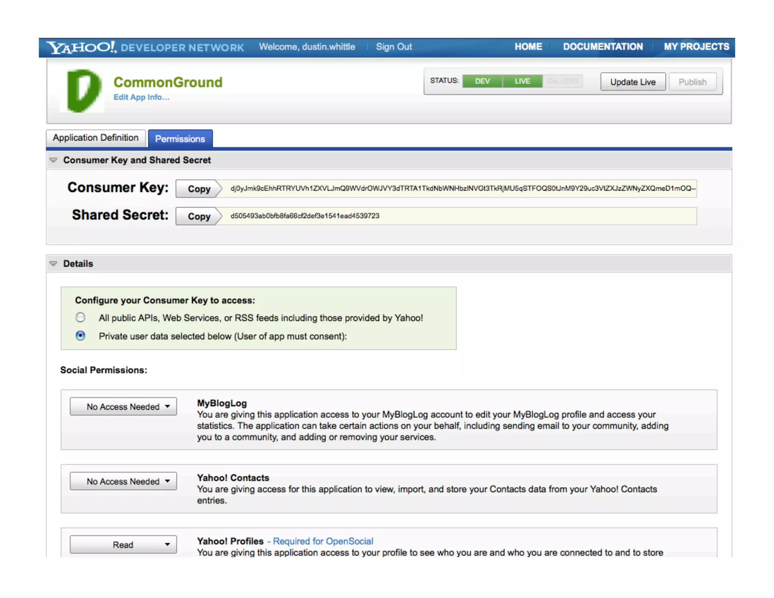Click Configure your Consumer Key to access heading
The height and width of the screenshot is (598, 774).
[x=165, y=301]
